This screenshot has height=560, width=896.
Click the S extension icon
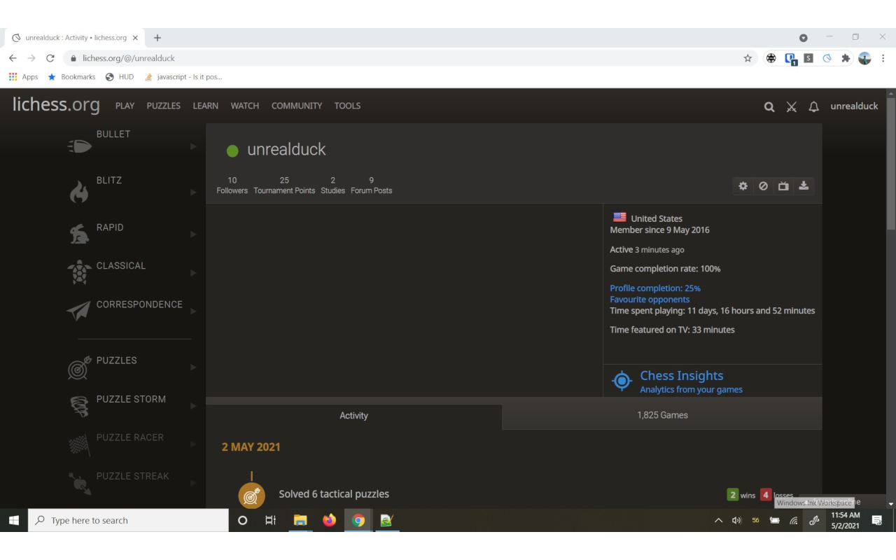(808, 58)
